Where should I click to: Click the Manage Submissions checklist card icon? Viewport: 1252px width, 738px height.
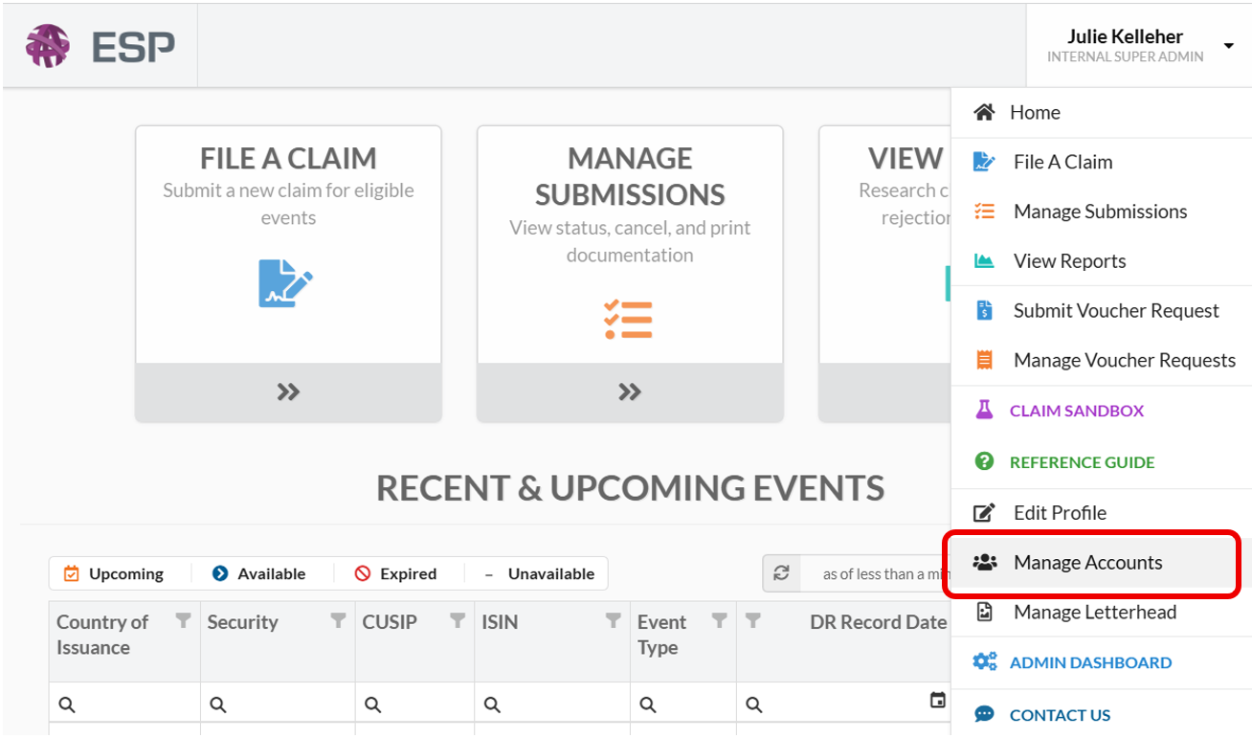(x=628, y=320)
